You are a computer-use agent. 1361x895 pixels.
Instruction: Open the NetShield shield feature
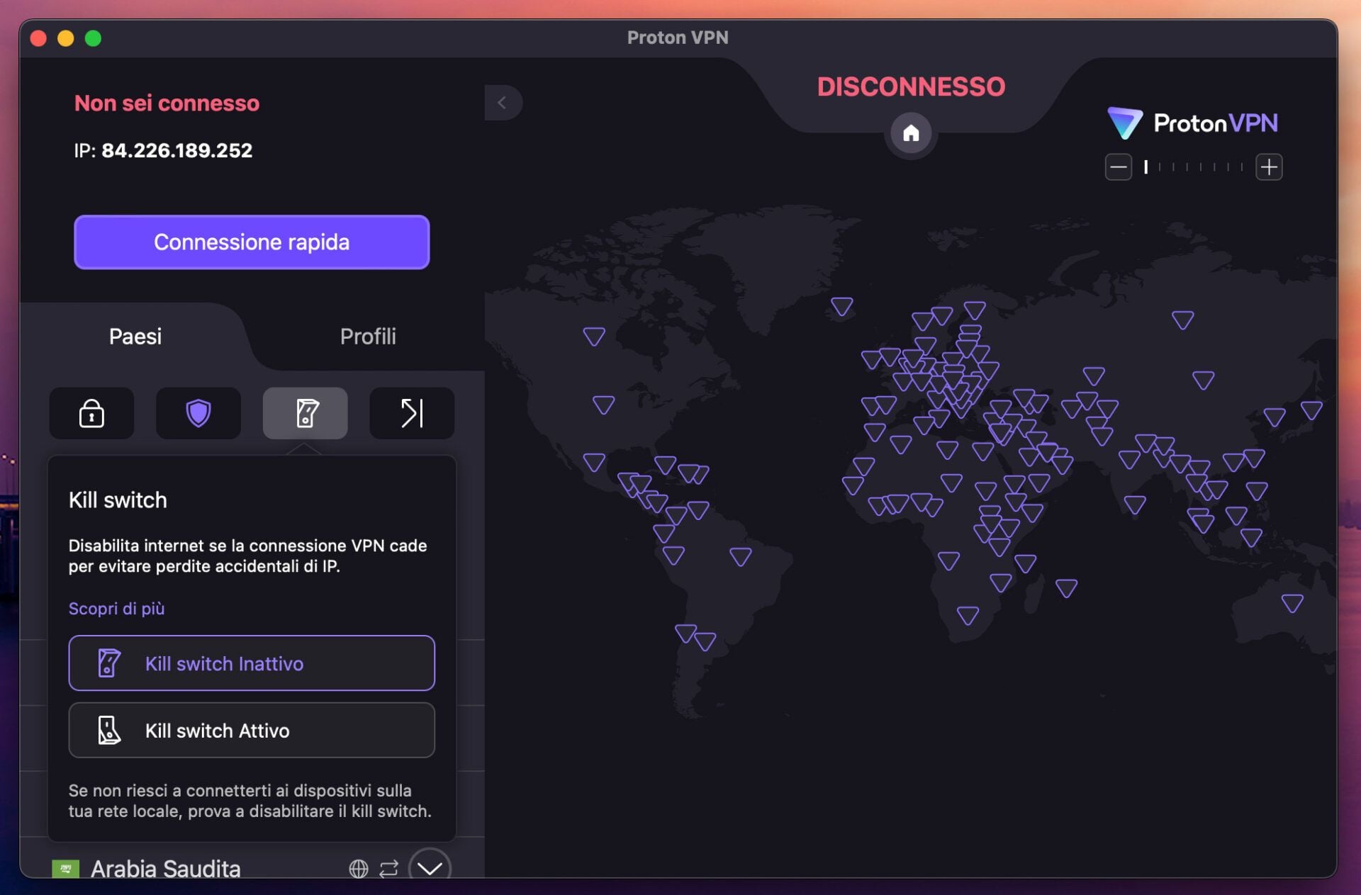(198, 413)
